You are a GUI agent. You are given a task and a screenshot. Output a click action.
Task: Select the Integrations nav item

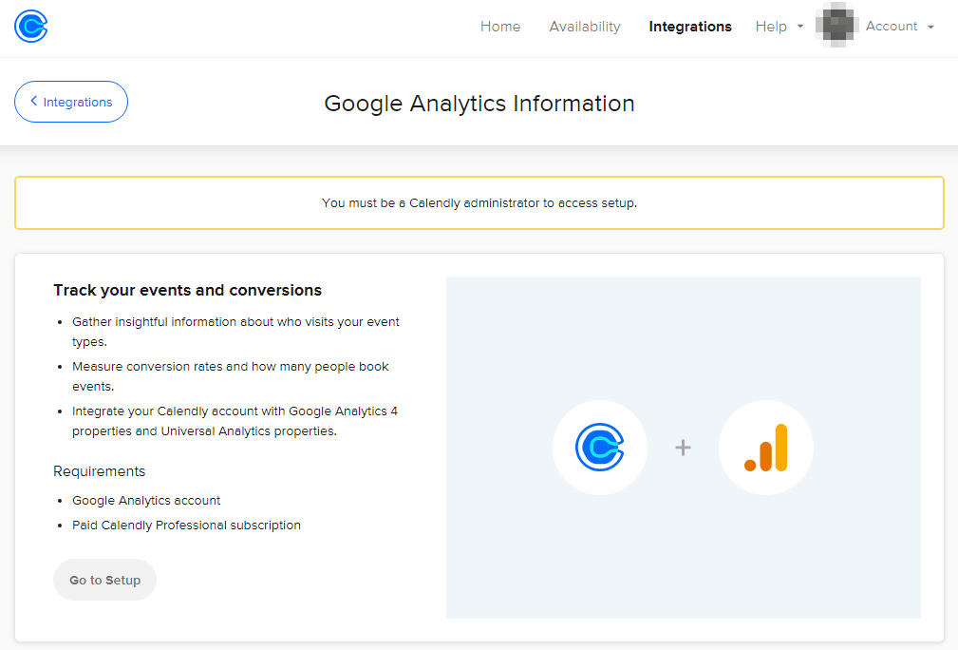coord(690,27)
